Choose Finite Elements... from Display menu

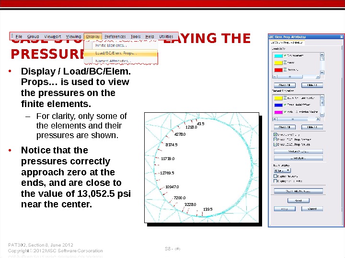pyautogui.click(x=111, y=45)
